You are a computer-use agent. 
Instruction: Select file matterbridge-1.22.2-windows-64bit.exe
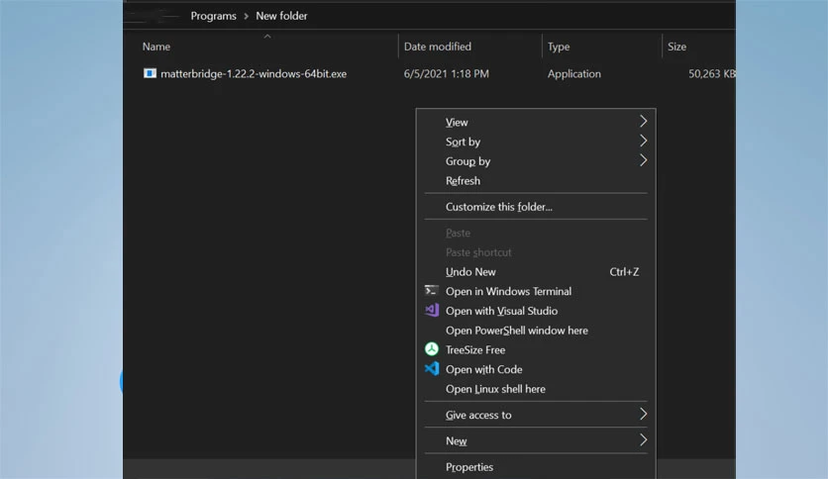[254, 74]
